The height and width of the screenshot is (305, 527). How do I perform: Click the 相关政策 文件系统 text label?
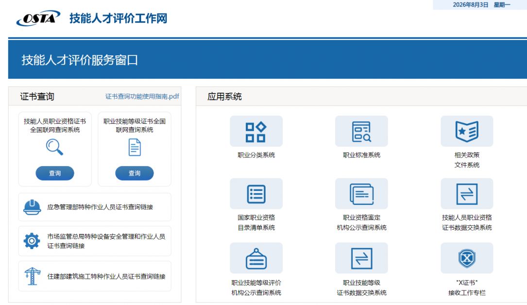tap(467, 160)
